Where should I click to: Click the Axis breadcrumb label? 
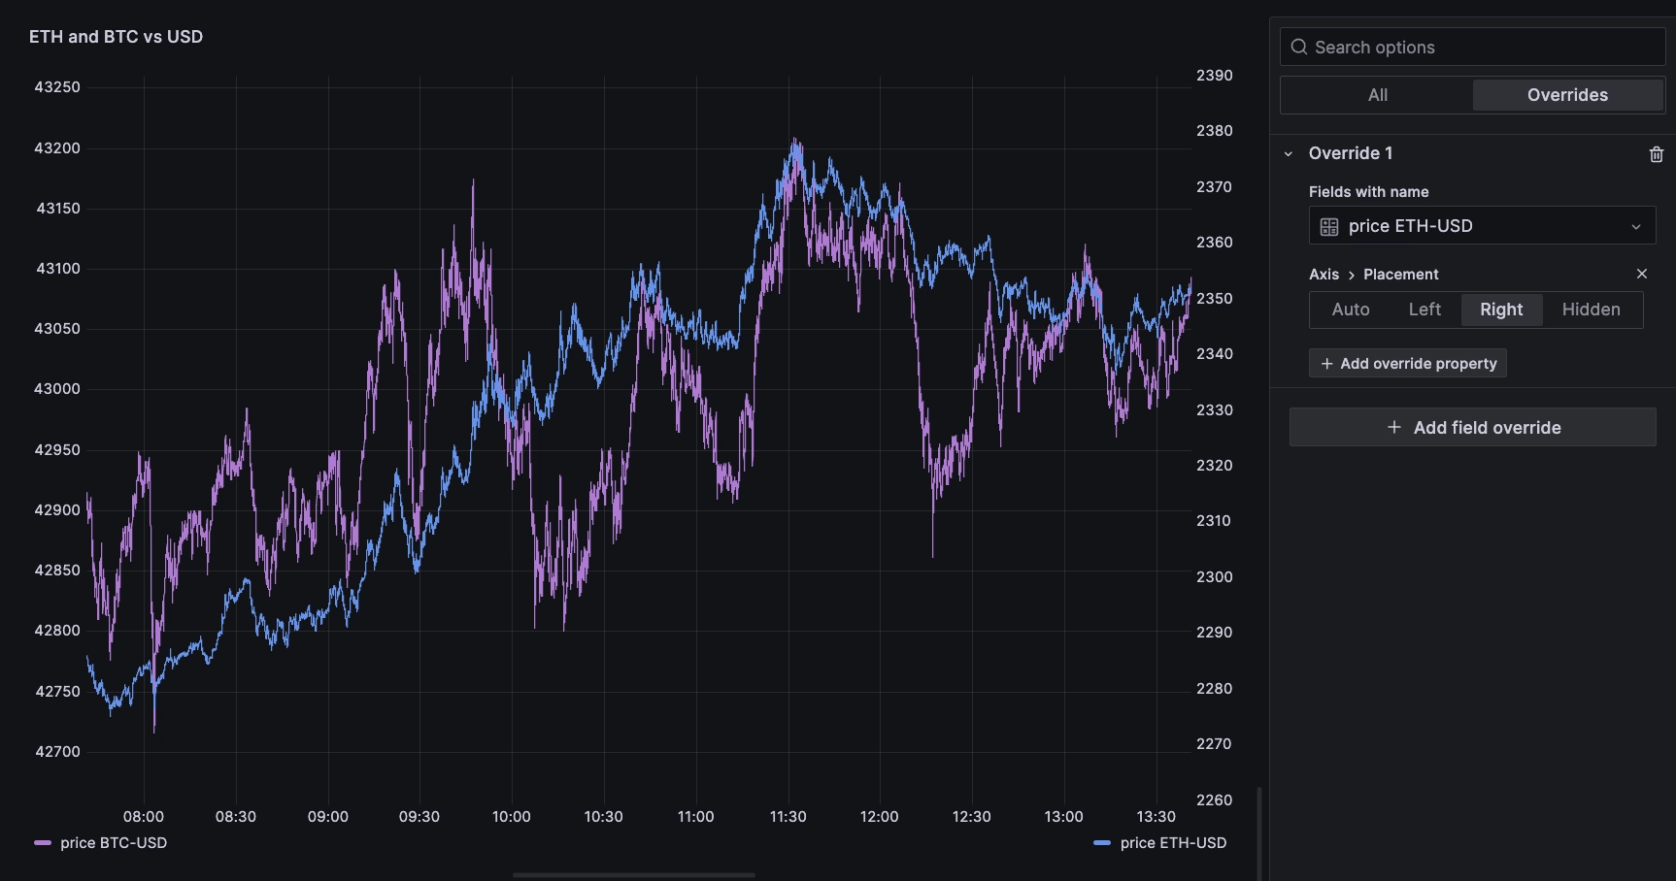pos(1324,275)
